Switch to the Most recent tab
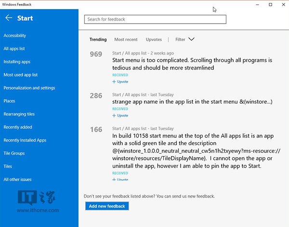The image size is (289, 227). click(x=126, y=40)
